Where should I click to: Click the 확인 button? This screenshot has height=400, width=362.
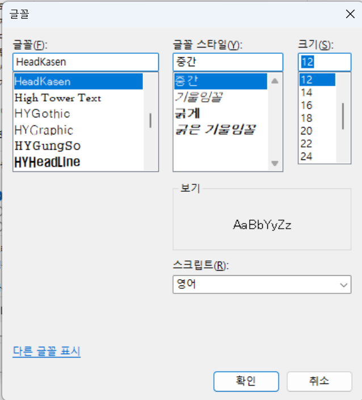[246, 381]
